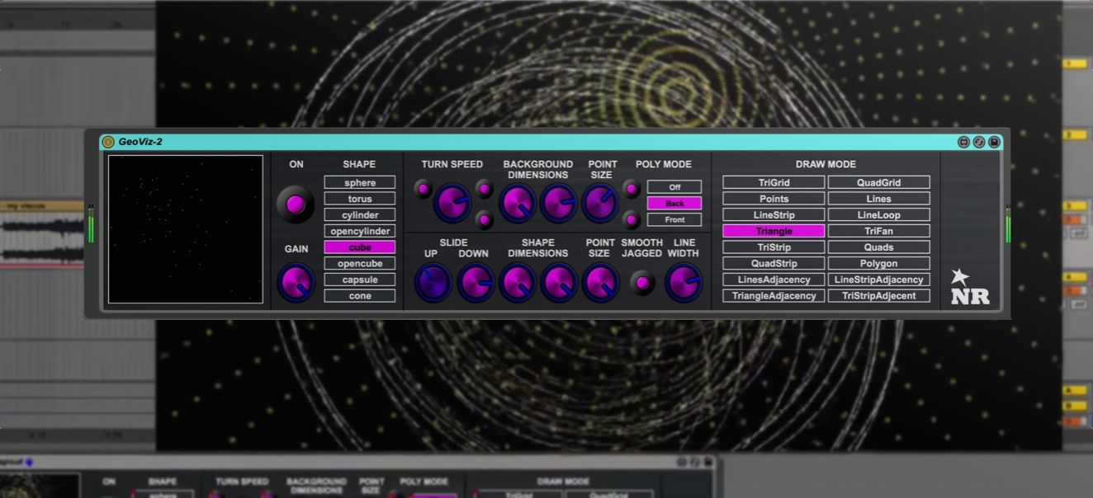Choose the opencylinder shape

point(360,231)
